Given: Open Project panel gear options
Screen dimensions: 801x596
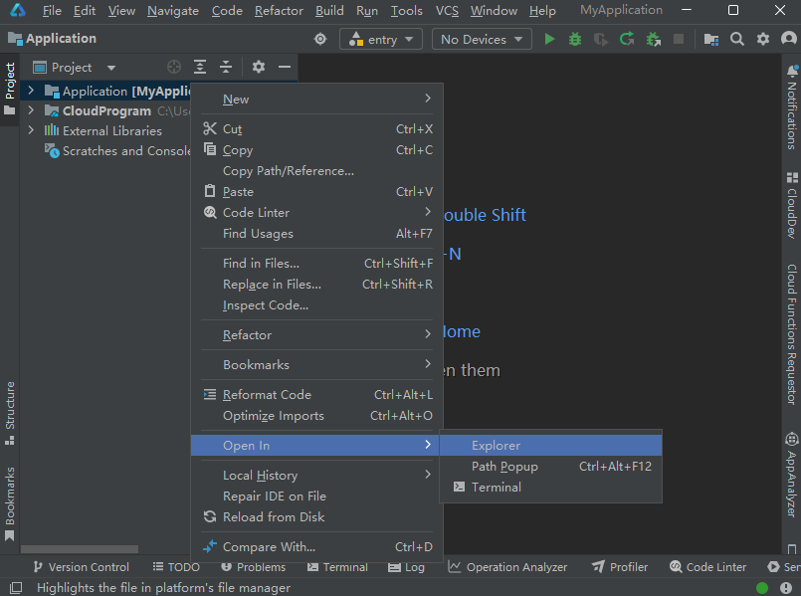Looking at the screenshot, I should [259, 67].
